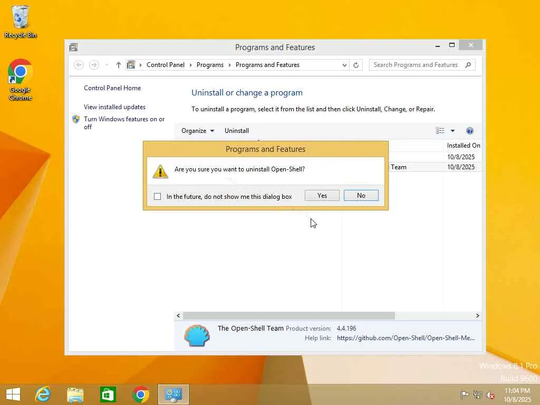Click the Uninstall toolbar command
This screenshot has height=405, width=540.
(237, 131)
